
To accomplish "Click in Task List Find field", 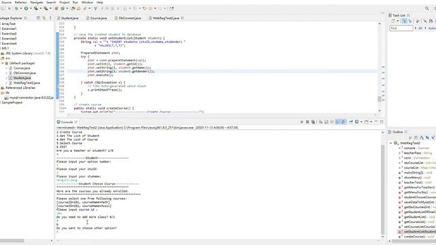I will coord(401,29).
